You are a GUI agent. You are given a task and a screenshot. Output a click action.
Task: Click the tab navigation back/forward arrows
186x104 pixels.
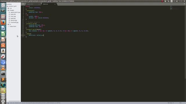23,4
